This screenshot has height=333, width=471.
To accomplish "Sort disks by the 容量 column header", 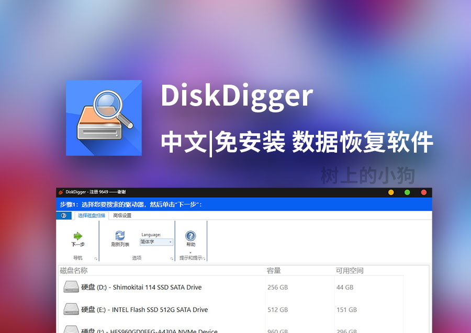I will click(x=275, y=270).
